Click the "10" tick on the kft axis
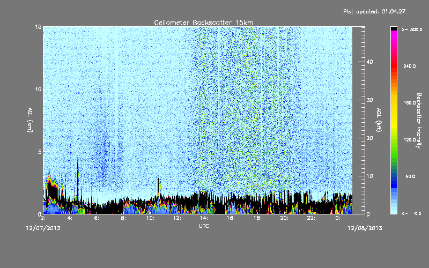The width and height of the screenshot is (429, 268). point(369,176)
